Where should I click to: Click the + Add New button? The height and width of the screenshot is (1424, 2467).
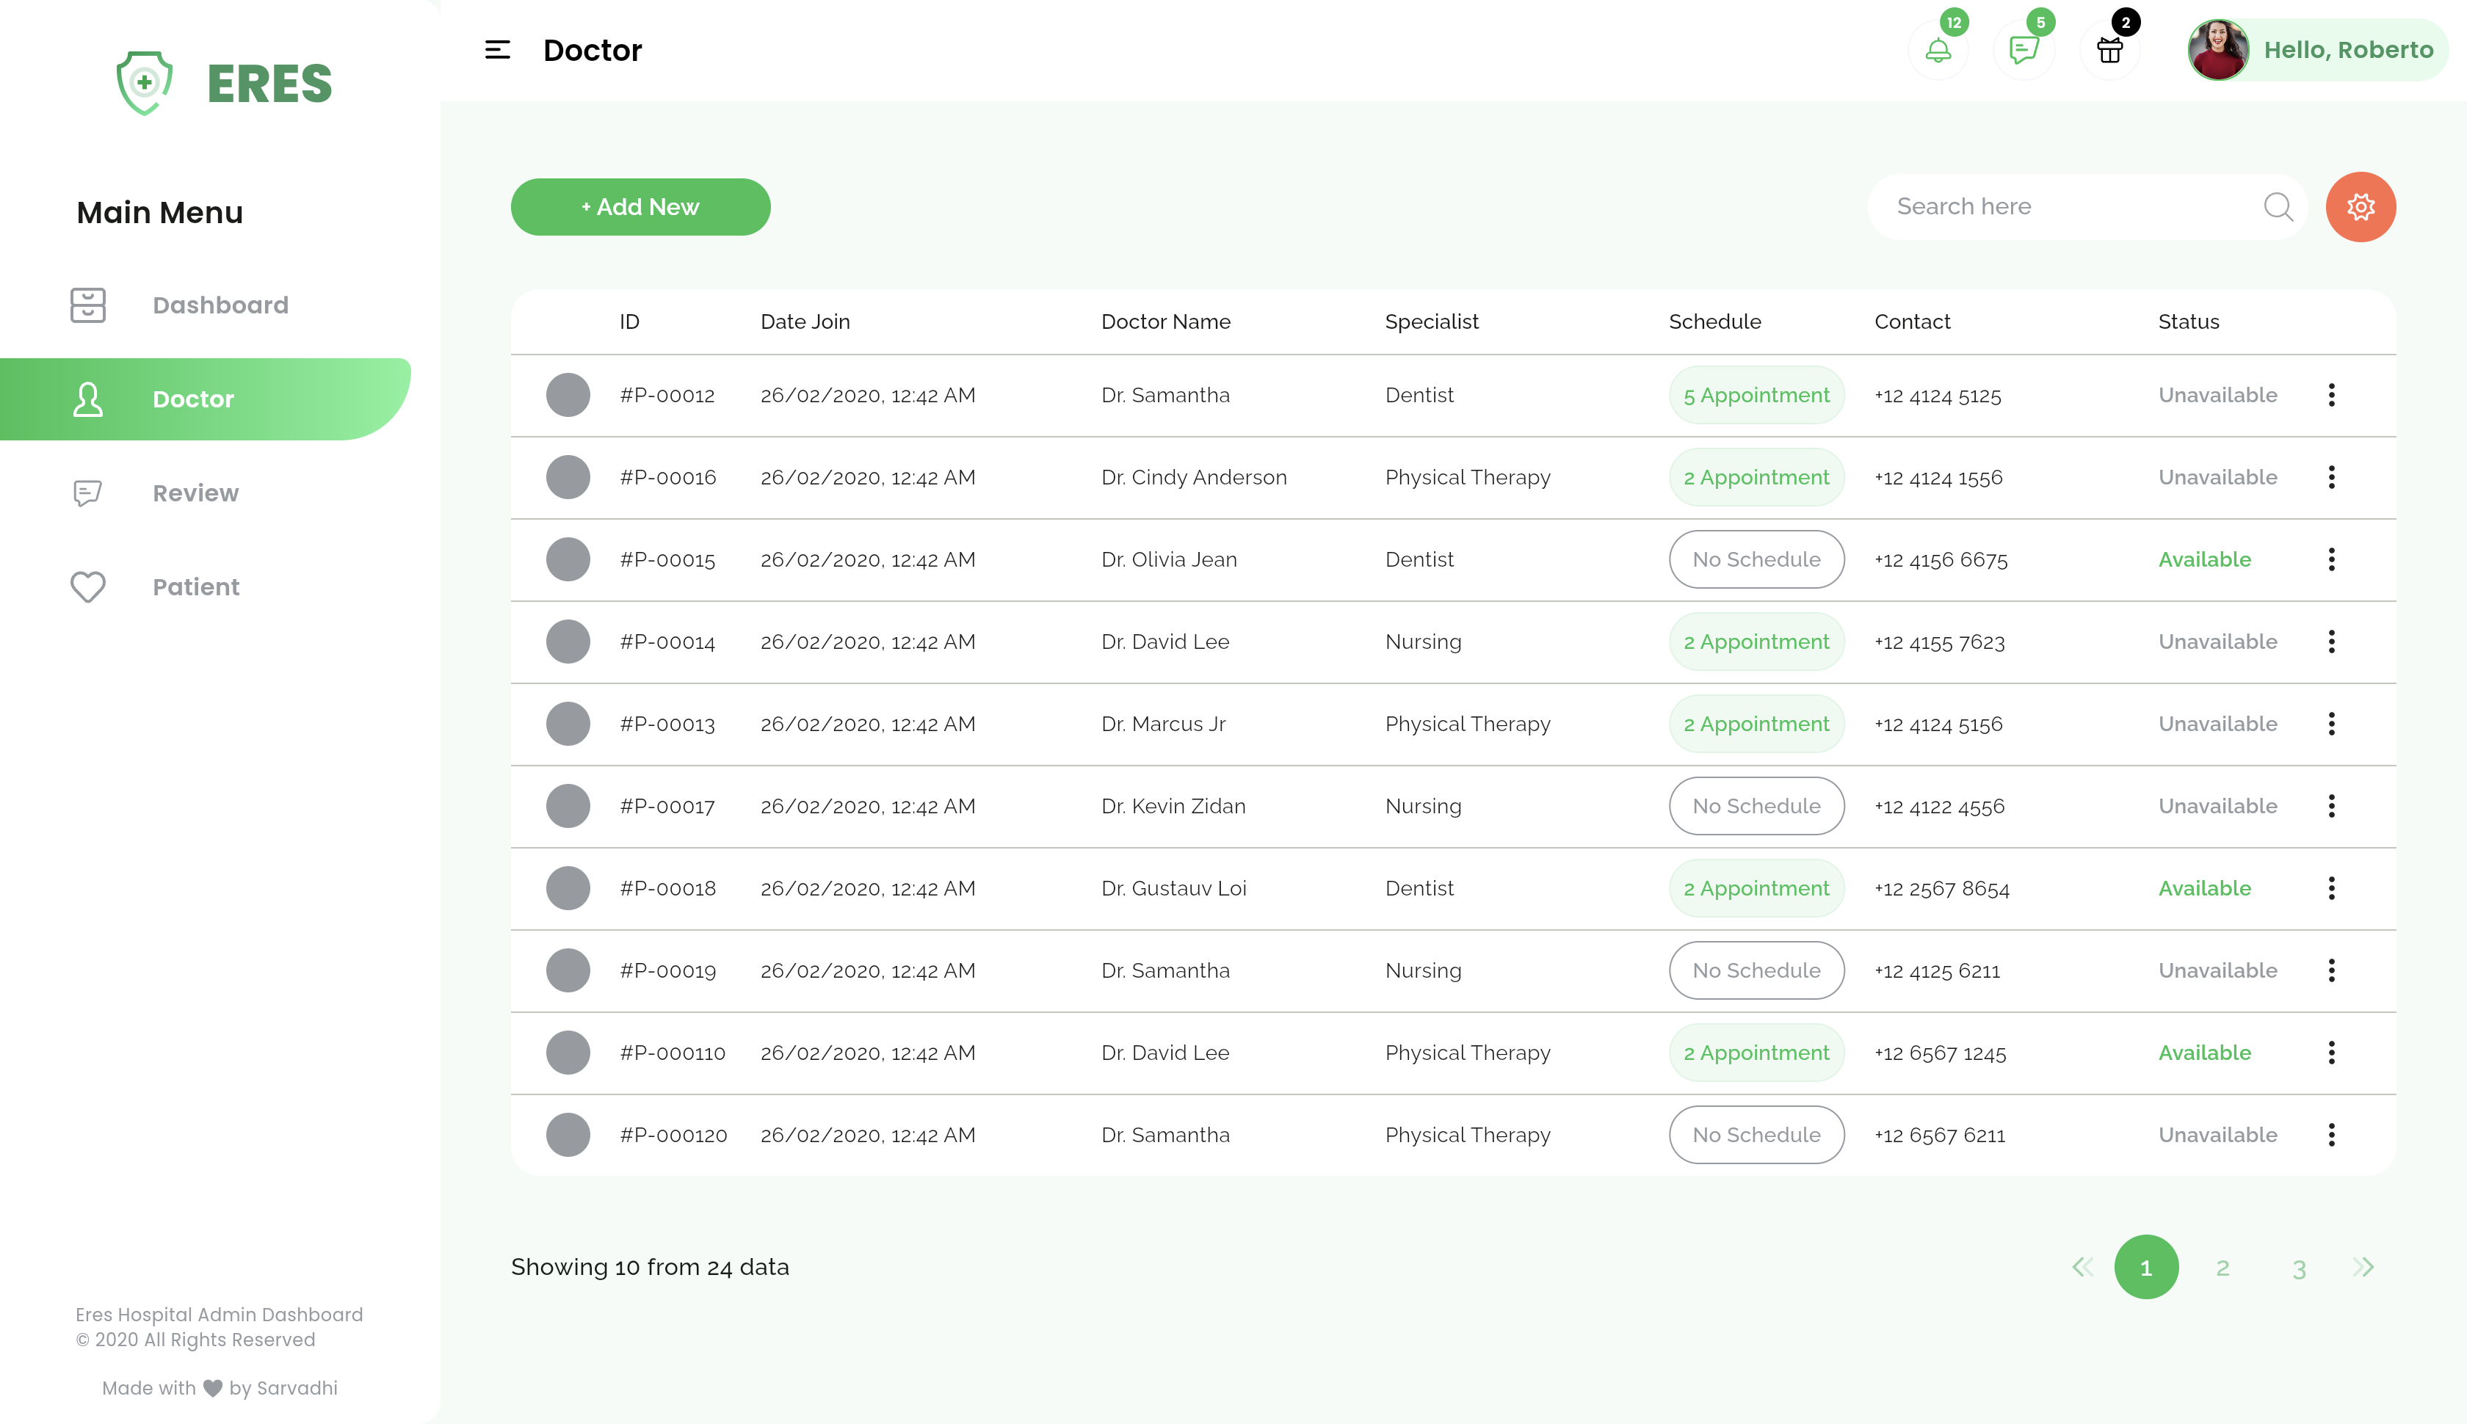pyautogui.click(x=641, y=206)
